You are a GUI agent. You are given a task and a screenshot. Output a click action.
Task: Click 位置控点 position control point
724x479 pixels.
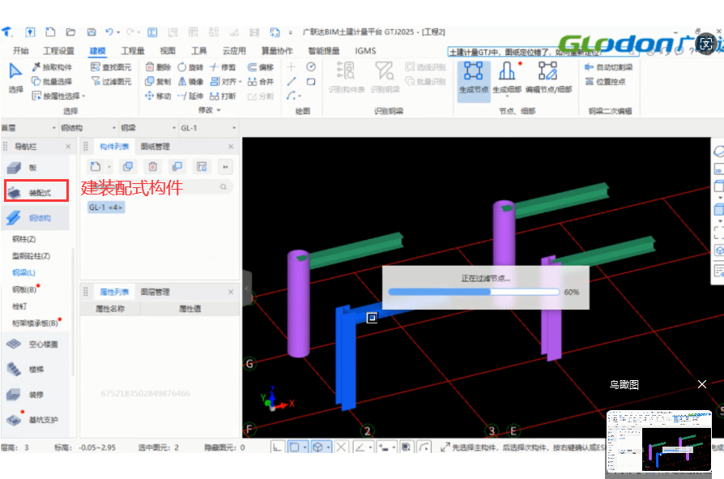pos(605,81)
